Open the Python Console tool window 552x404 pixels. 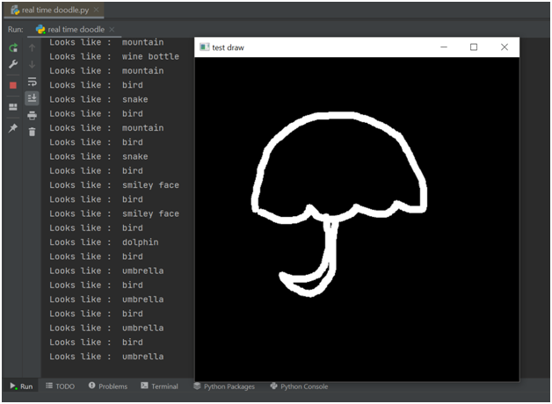(x=299, y=386)
